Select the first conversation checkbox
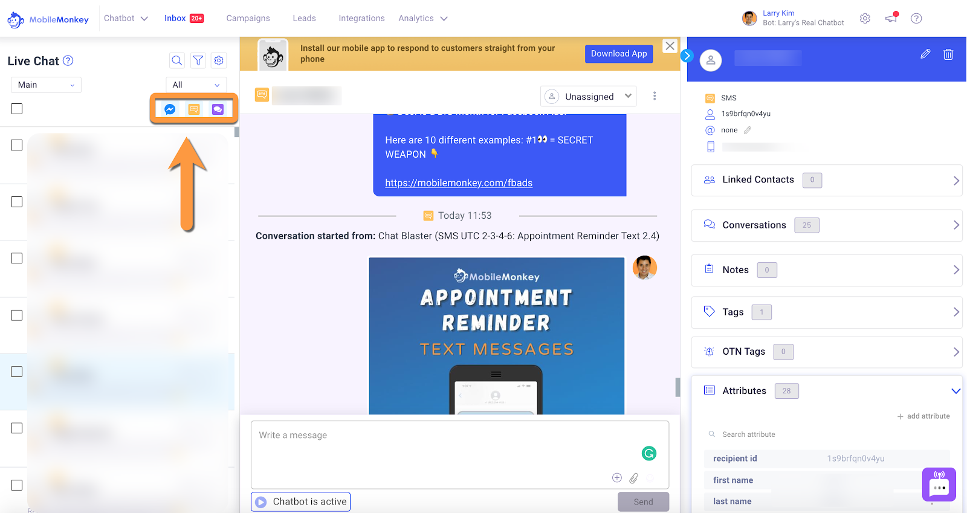The width and height of the screenshot is (967, 513). click(x=17, y=145)
